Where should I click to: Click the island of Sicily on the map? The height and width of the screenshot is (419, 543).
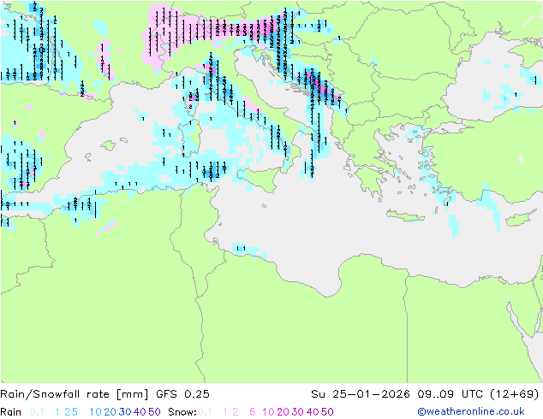(260, 178)
